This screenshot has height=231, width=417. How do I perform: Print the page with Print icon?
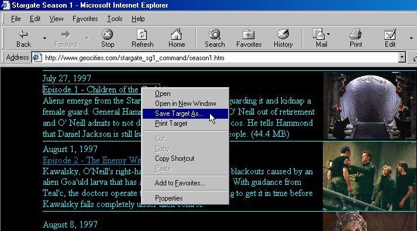click(356, 34)
